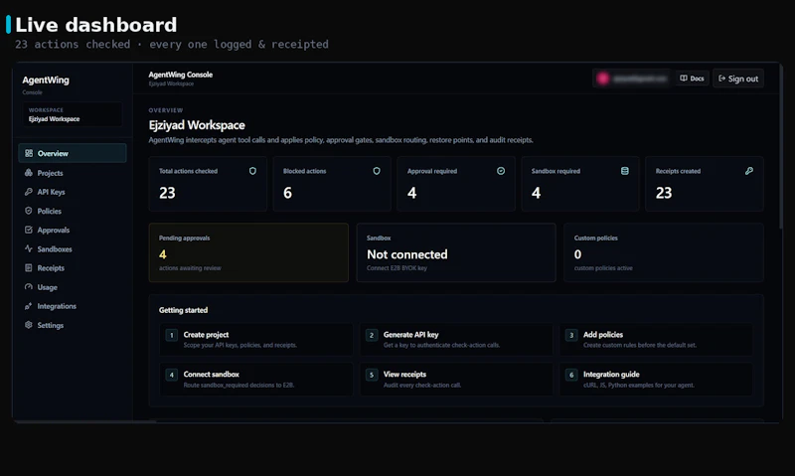Image resolution: width=795 pixels, height=476 pixels.
Task: Click the AgentWing logo text in sidebar
Action: (46, 80)
